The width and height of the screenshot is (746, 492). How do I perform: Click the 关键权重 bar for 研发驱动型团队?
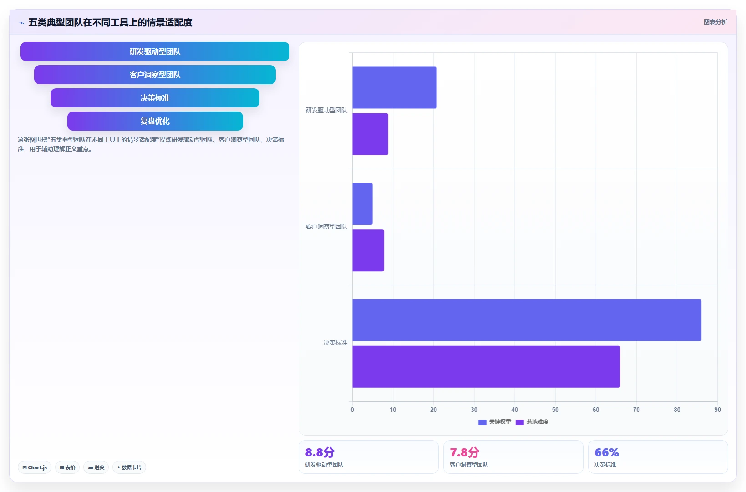[x=395, y=87]
